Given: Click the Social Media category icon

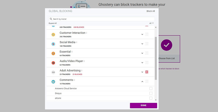Looking at the screenshot, I should (x=53, y=44).
